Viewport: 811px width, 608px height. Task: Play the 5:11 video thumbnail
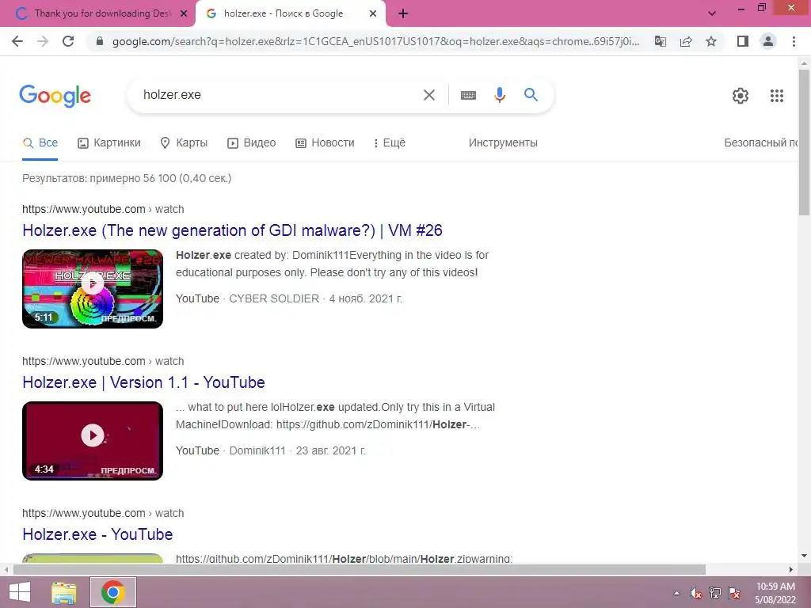click(93, 288)
